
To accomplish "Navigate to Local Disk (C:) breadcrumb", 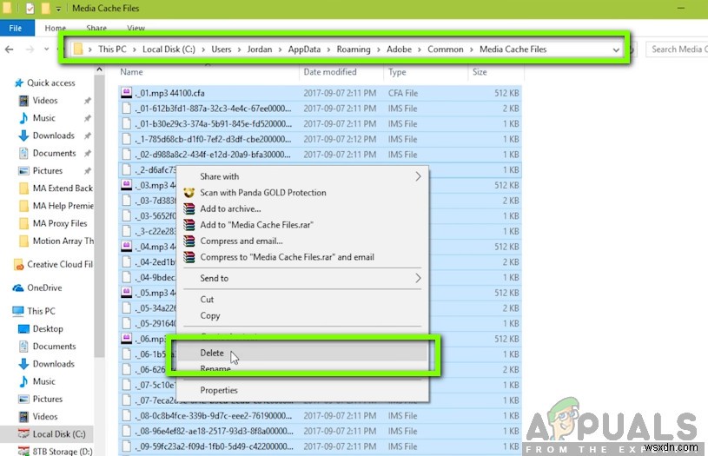I will pos(169,50).
